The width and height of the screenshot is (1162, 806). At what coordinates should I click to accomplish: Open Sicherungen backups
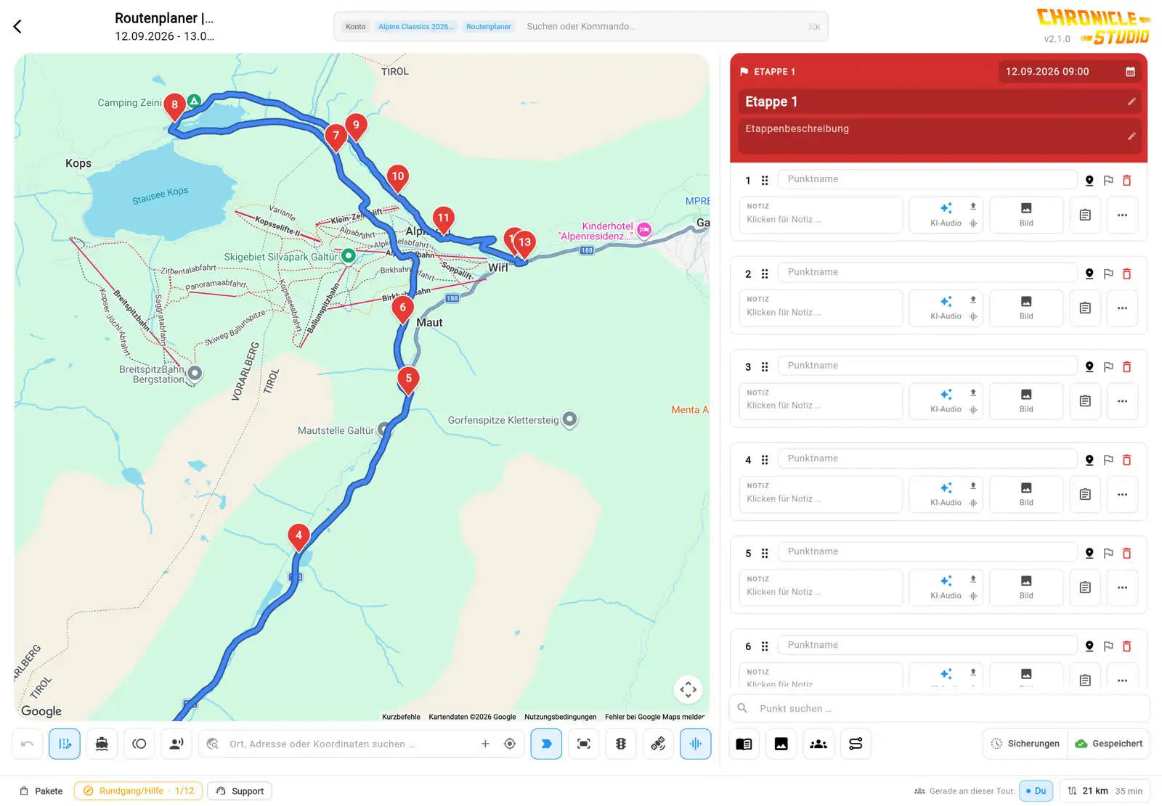[1025, 744]
